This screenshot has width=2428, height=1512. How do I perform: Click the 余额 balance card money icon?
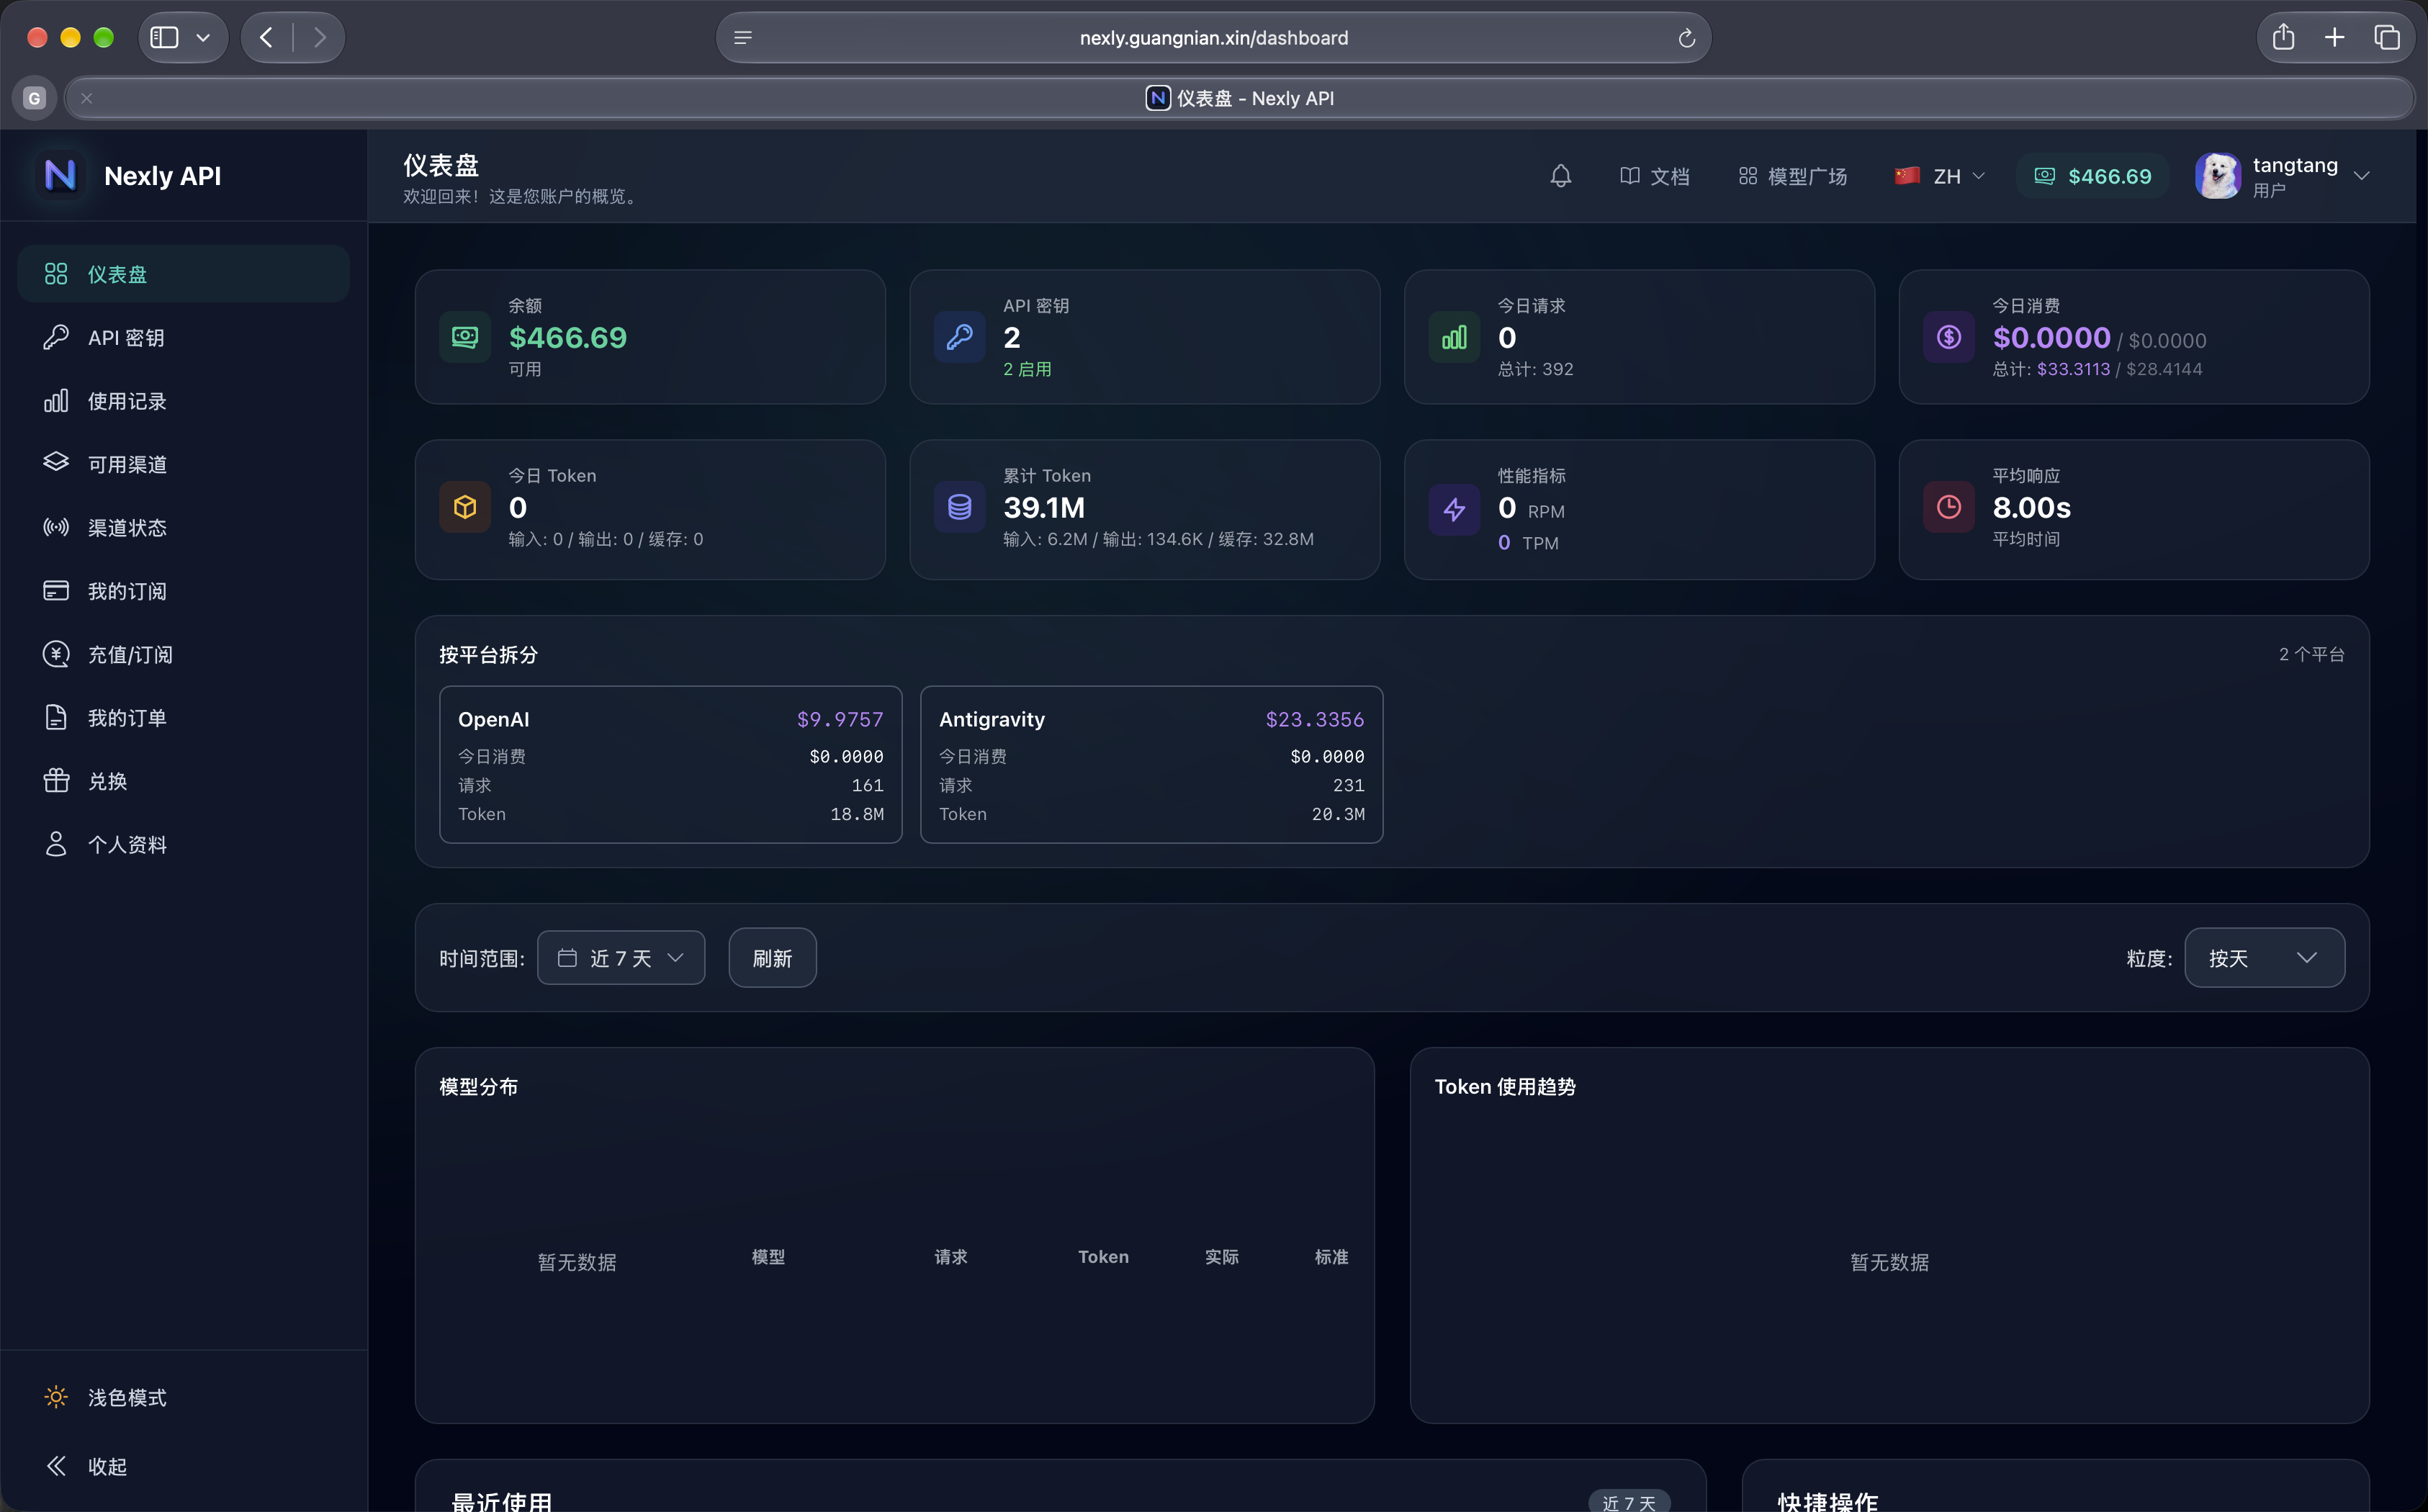(x=465, y=337)
